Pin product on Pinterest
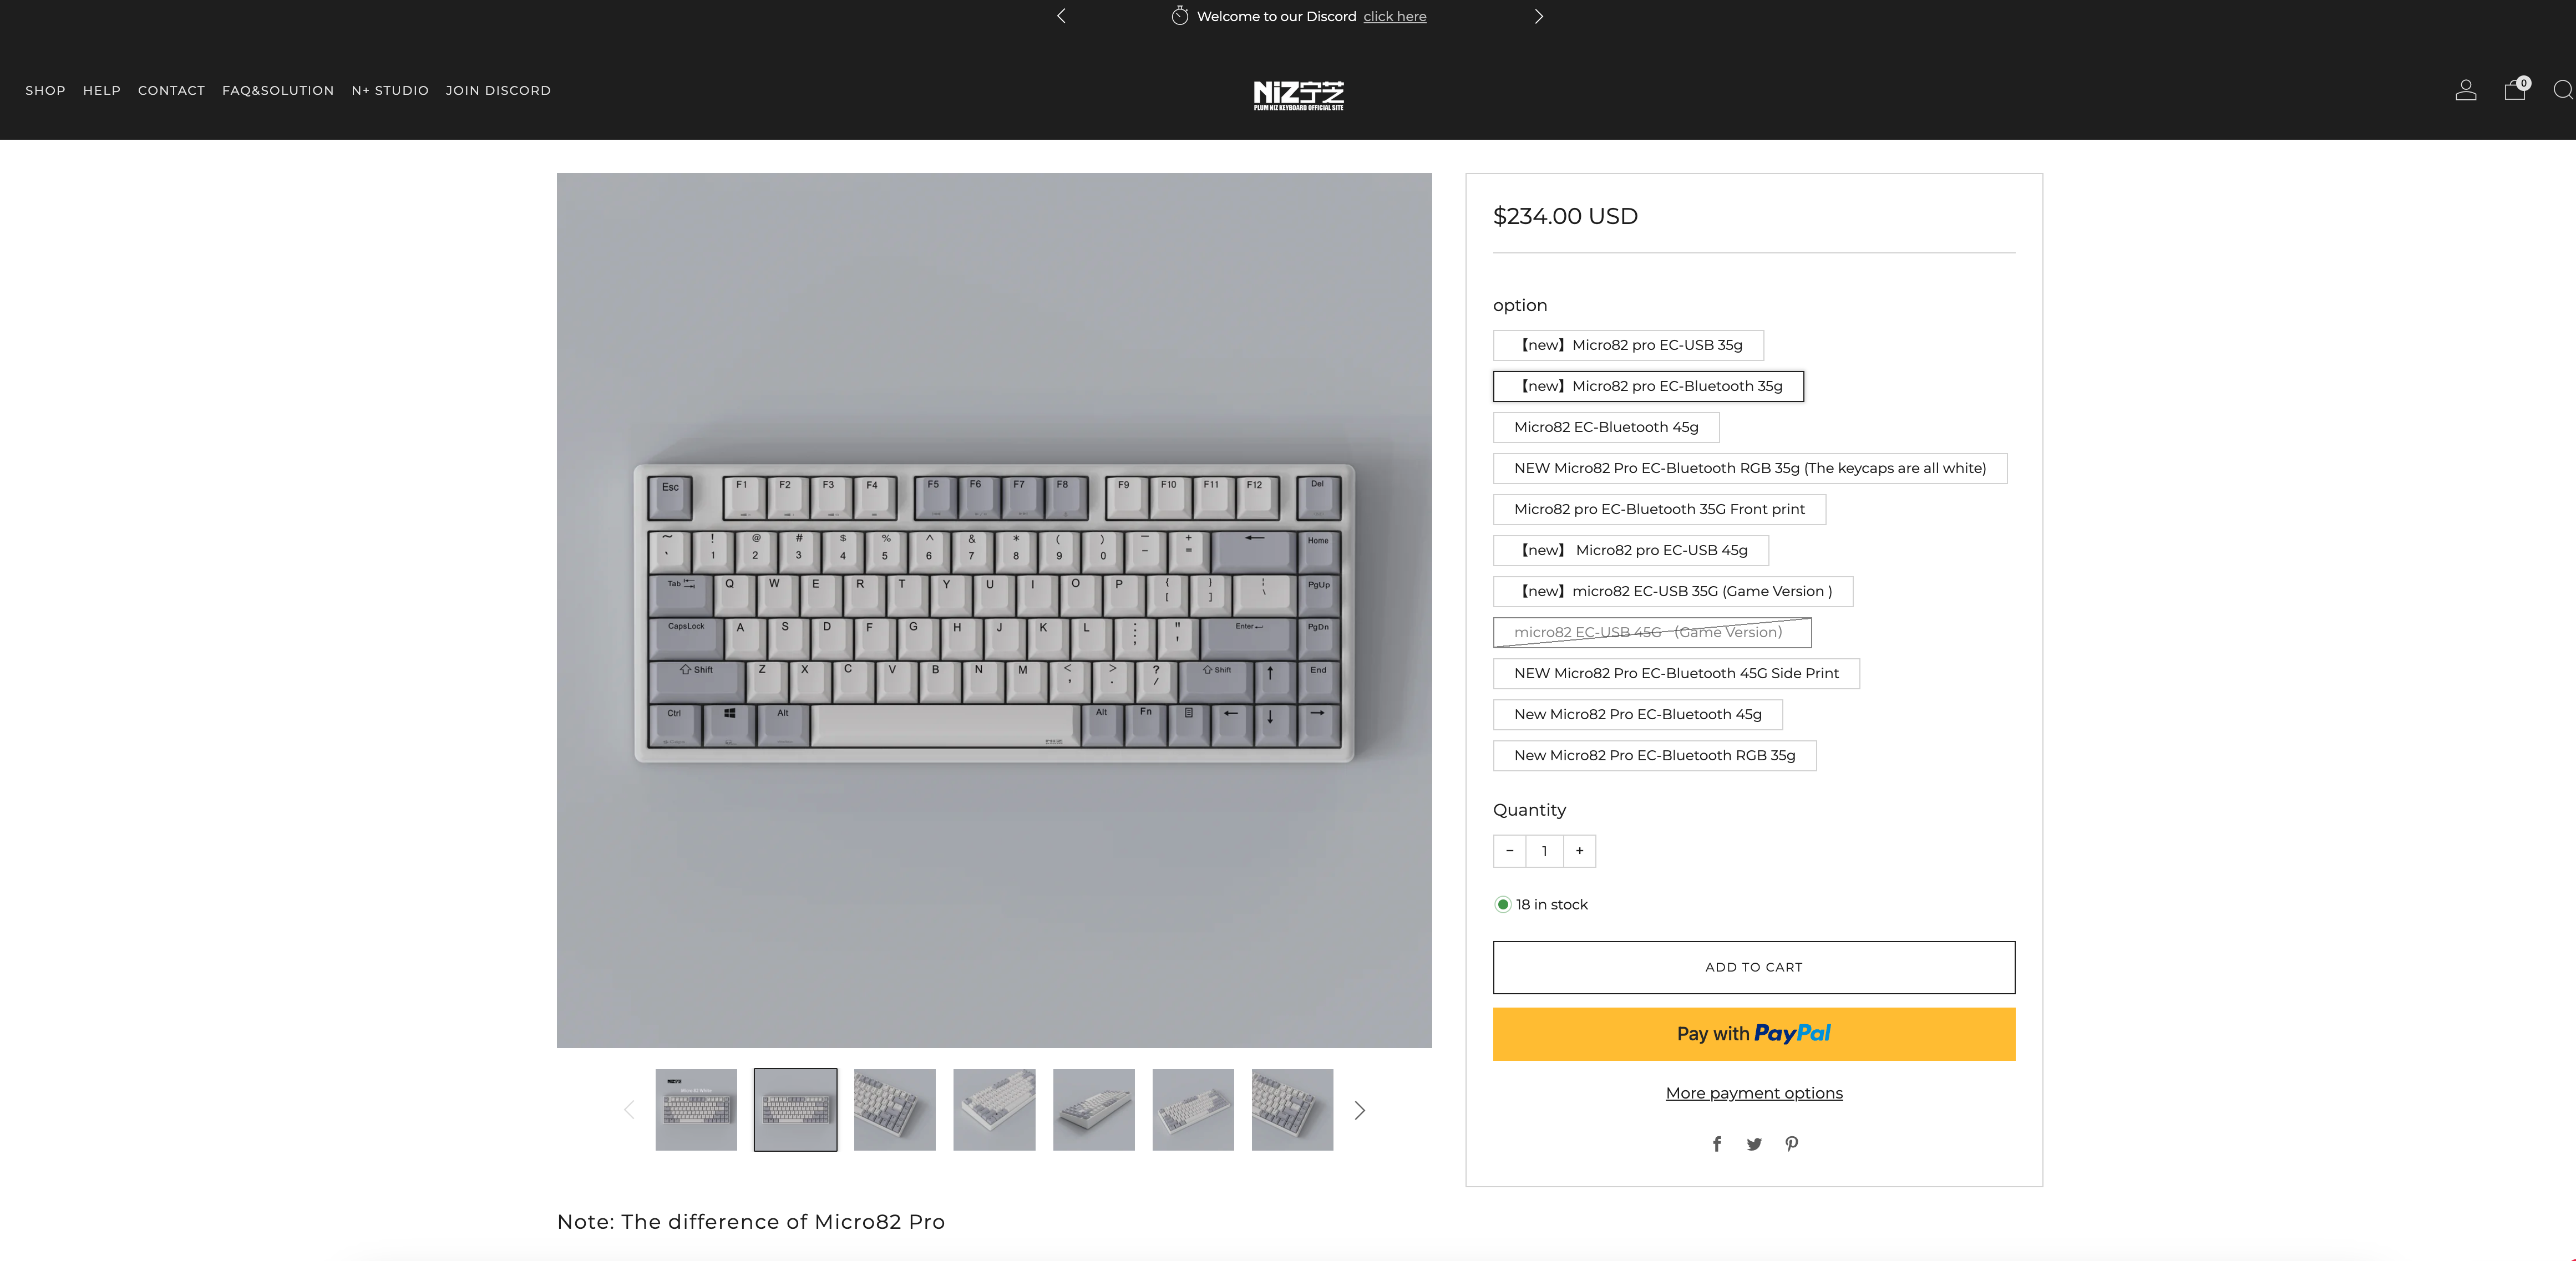The width and height of the screenshot is (2576, 1261). 1792,1144
